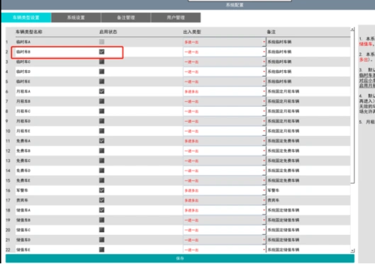
Task: Click the 保存 save button
Action: pos(180,258)
